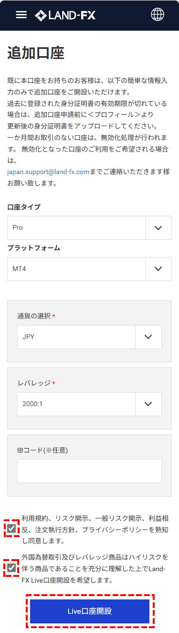Focus the IBコード input field

click(89, 471)
